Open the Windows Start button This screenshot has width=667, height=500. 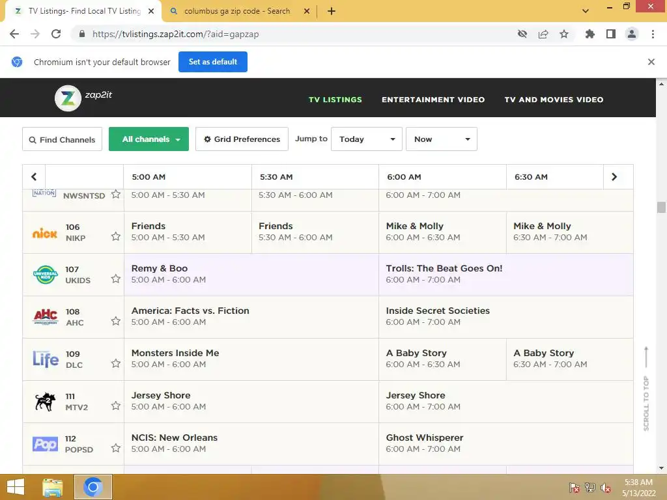coord(16,487)
